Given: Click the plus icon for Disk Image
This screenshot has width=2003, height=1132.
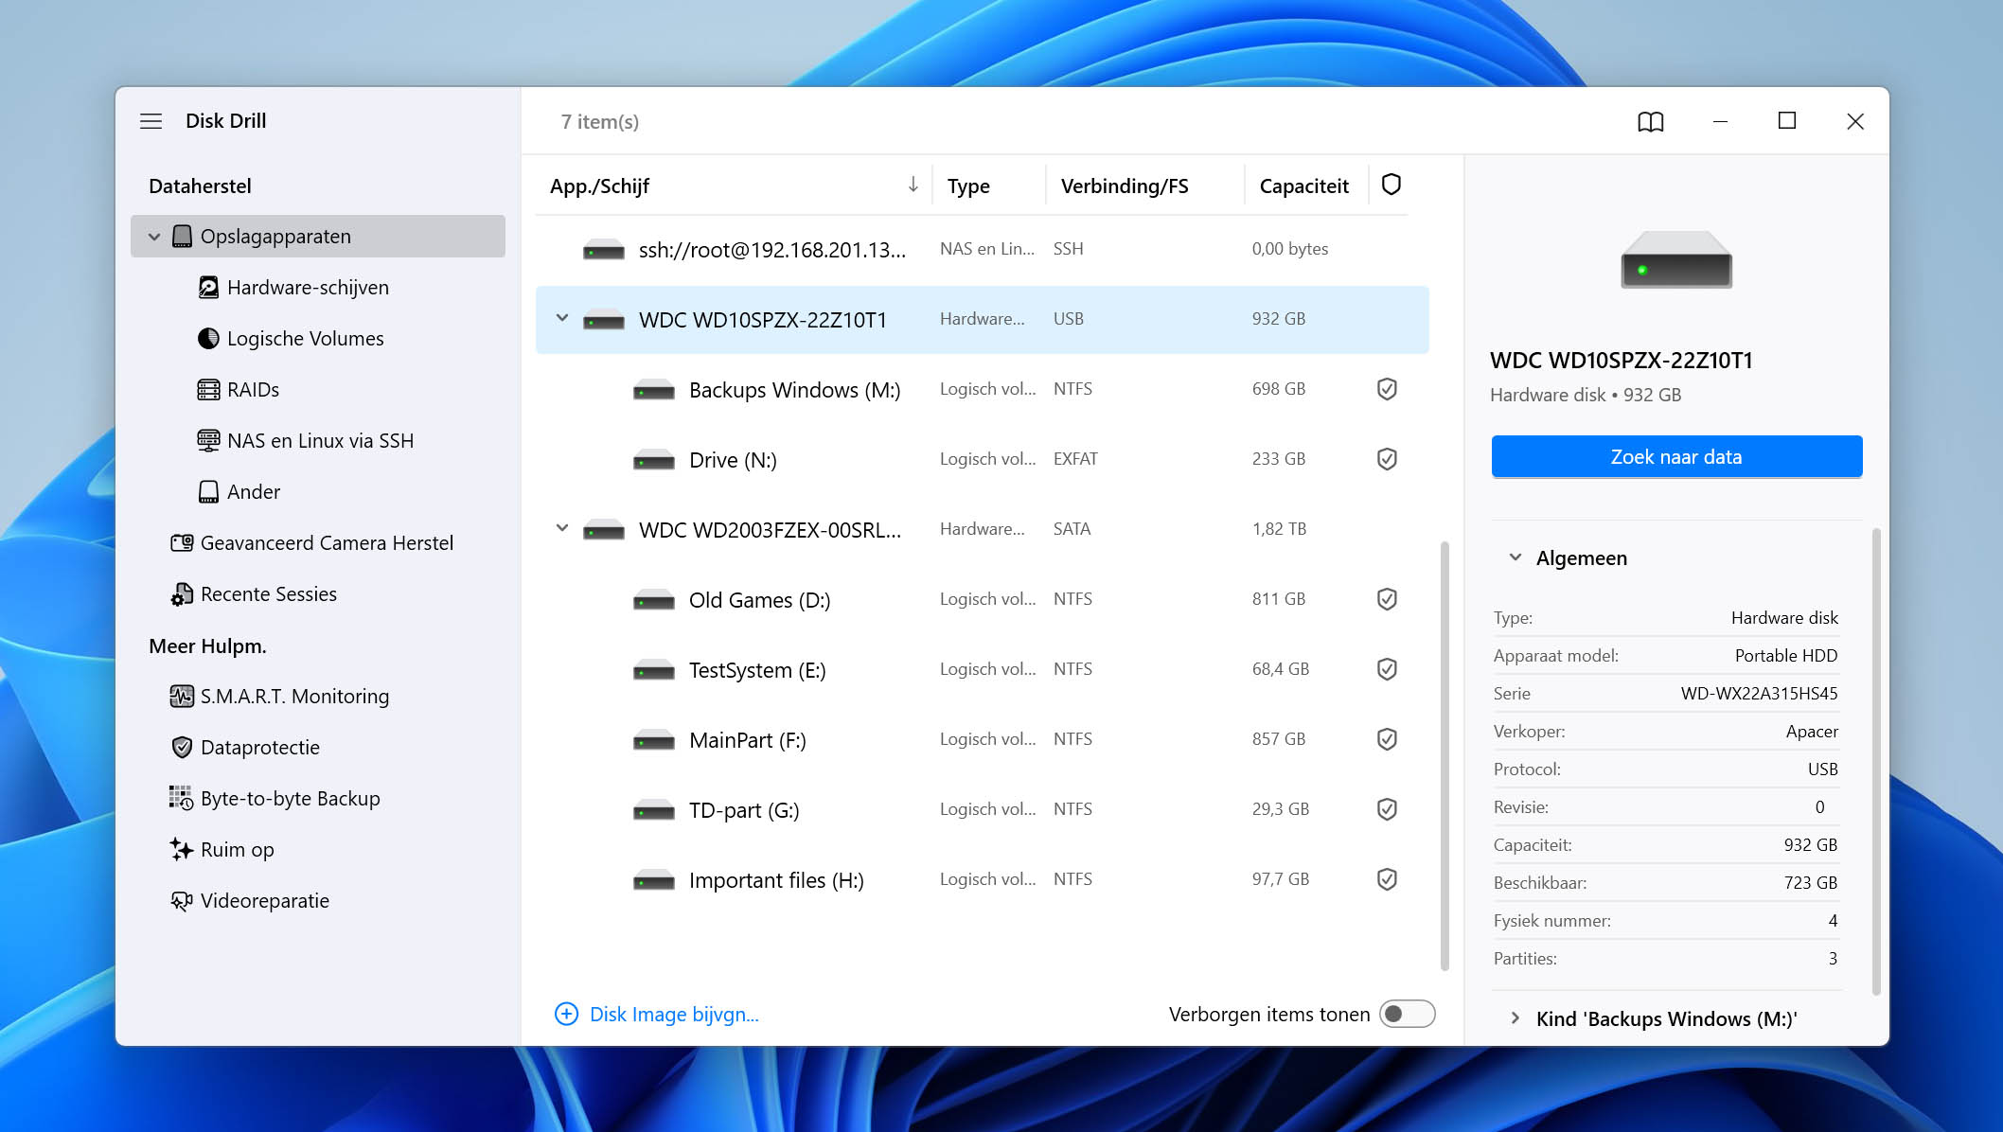Looking at the screenshot, I should click(x=566, y=1015).
